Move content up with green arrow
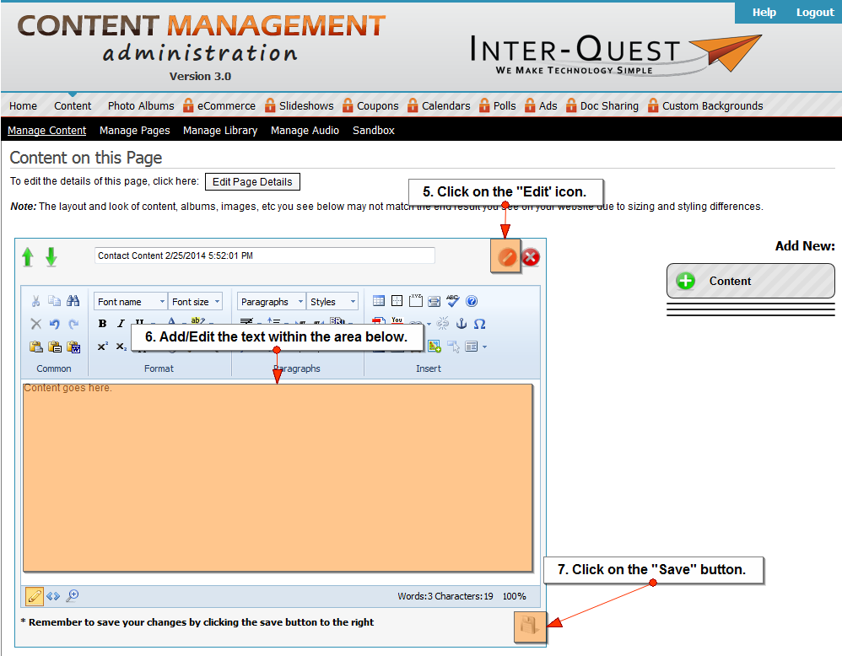The width and height of the screenshot is (842, 656). coord(28,257)
